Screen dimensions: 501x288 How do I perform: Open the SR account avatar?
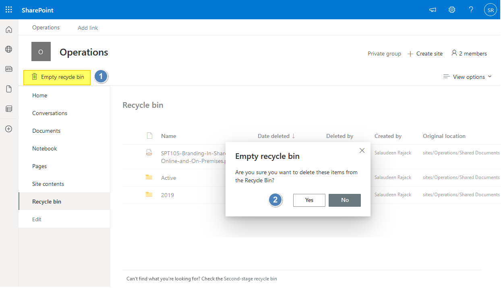(x=490, y=10)
